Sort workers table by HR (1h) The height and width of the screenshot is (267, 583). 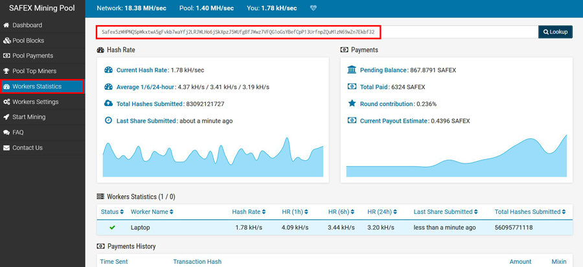point(295,212)
